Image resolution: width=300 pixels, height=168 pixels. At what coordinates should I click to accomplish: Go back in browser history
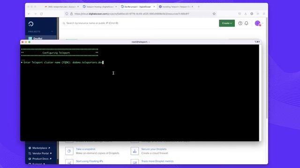(29, 14)
